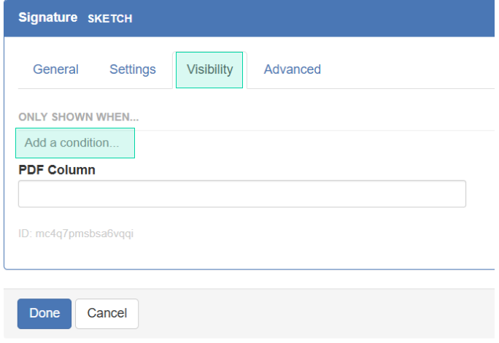499x343 pixels.
Task: Click into the PDF Column text field
Action: coord(241,194)
